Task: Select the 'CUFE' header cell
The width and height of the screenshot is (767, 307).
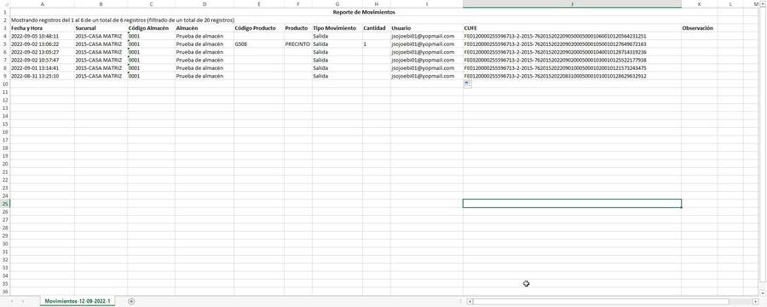Action: (572, 28)
